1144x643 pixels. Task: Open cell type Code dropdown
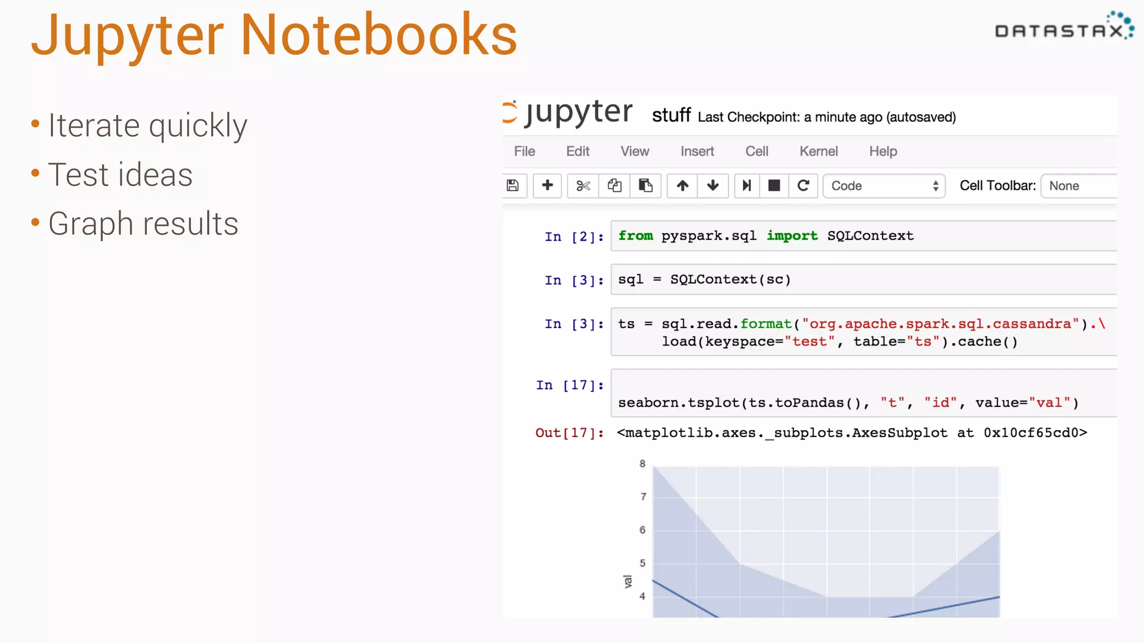884,186
